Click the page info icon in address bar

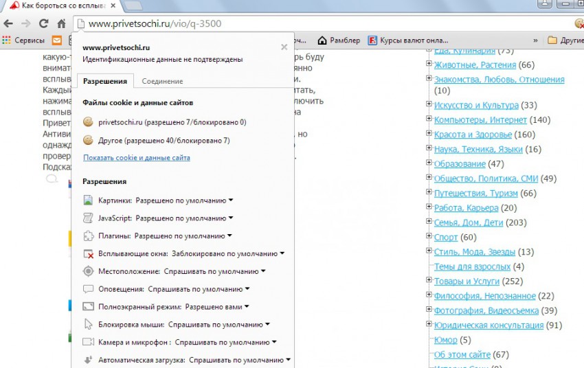pyautogui.click(x=80, y=23)
